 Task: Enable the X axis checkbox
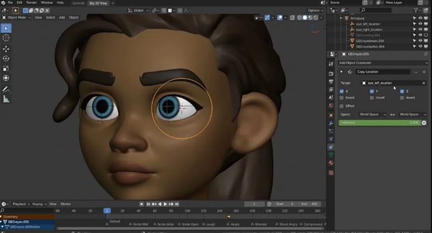click(342, 91)
